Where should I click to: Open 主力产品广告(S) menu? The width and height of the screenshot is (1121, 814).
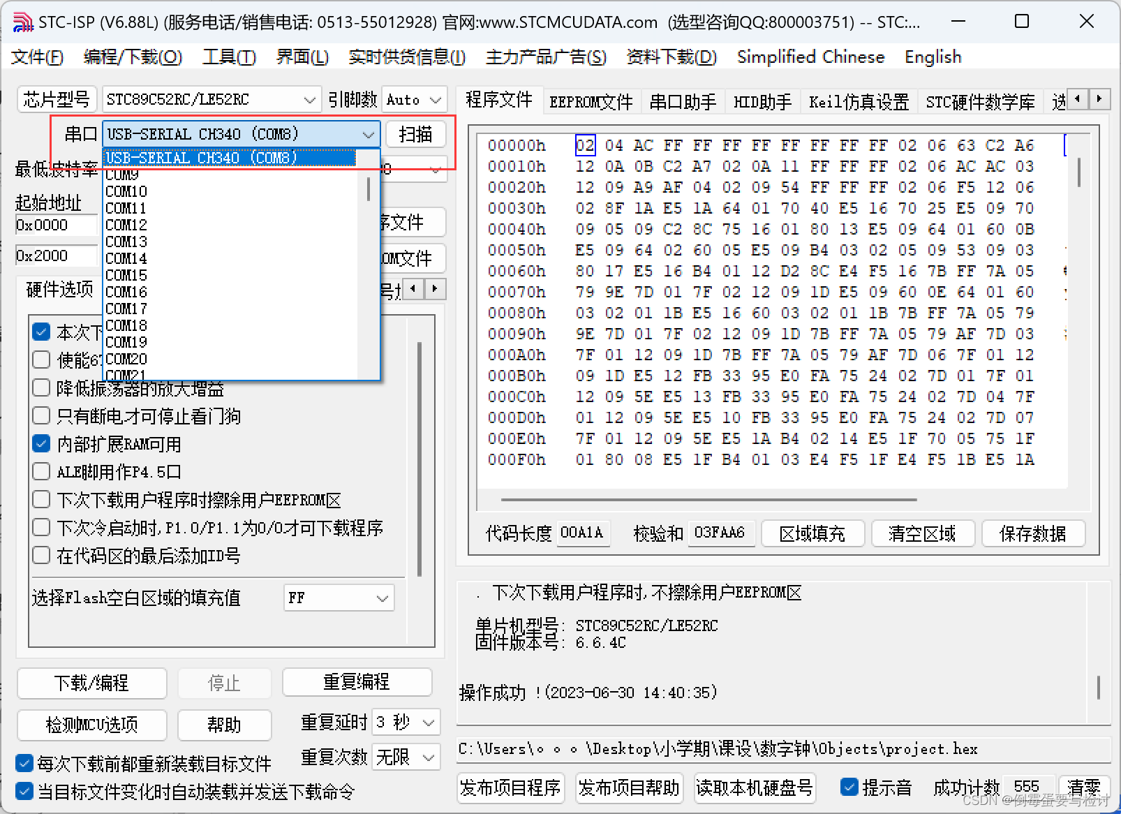[x=546, y=57]
